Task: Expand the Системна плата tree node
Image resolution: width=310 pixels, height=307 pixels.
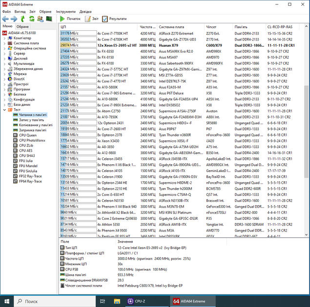Action: click(x=4, y=43)
